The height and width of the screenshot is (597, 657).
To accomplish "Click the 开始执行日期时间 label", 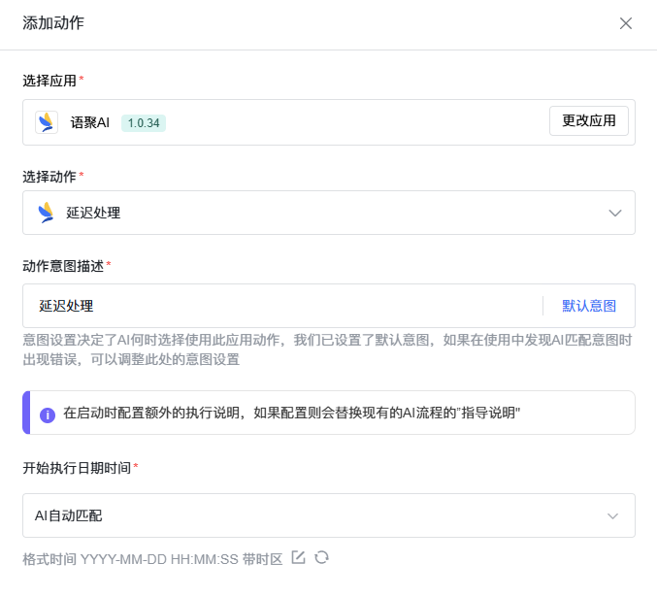I will click(x=77, y=468).
